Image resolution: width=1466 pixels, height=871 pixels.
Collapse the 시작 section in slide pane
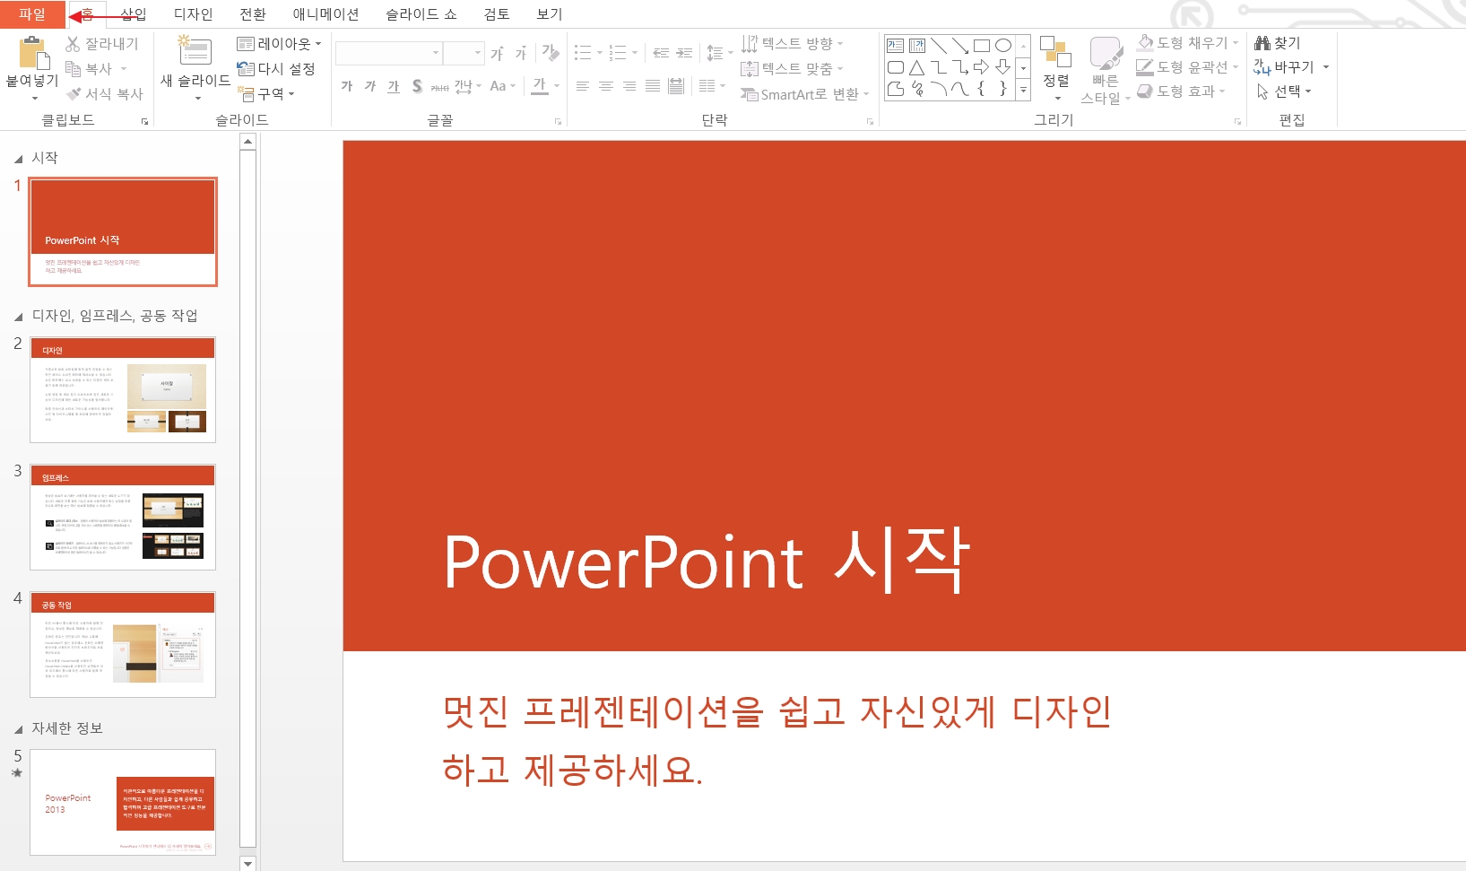18,159
